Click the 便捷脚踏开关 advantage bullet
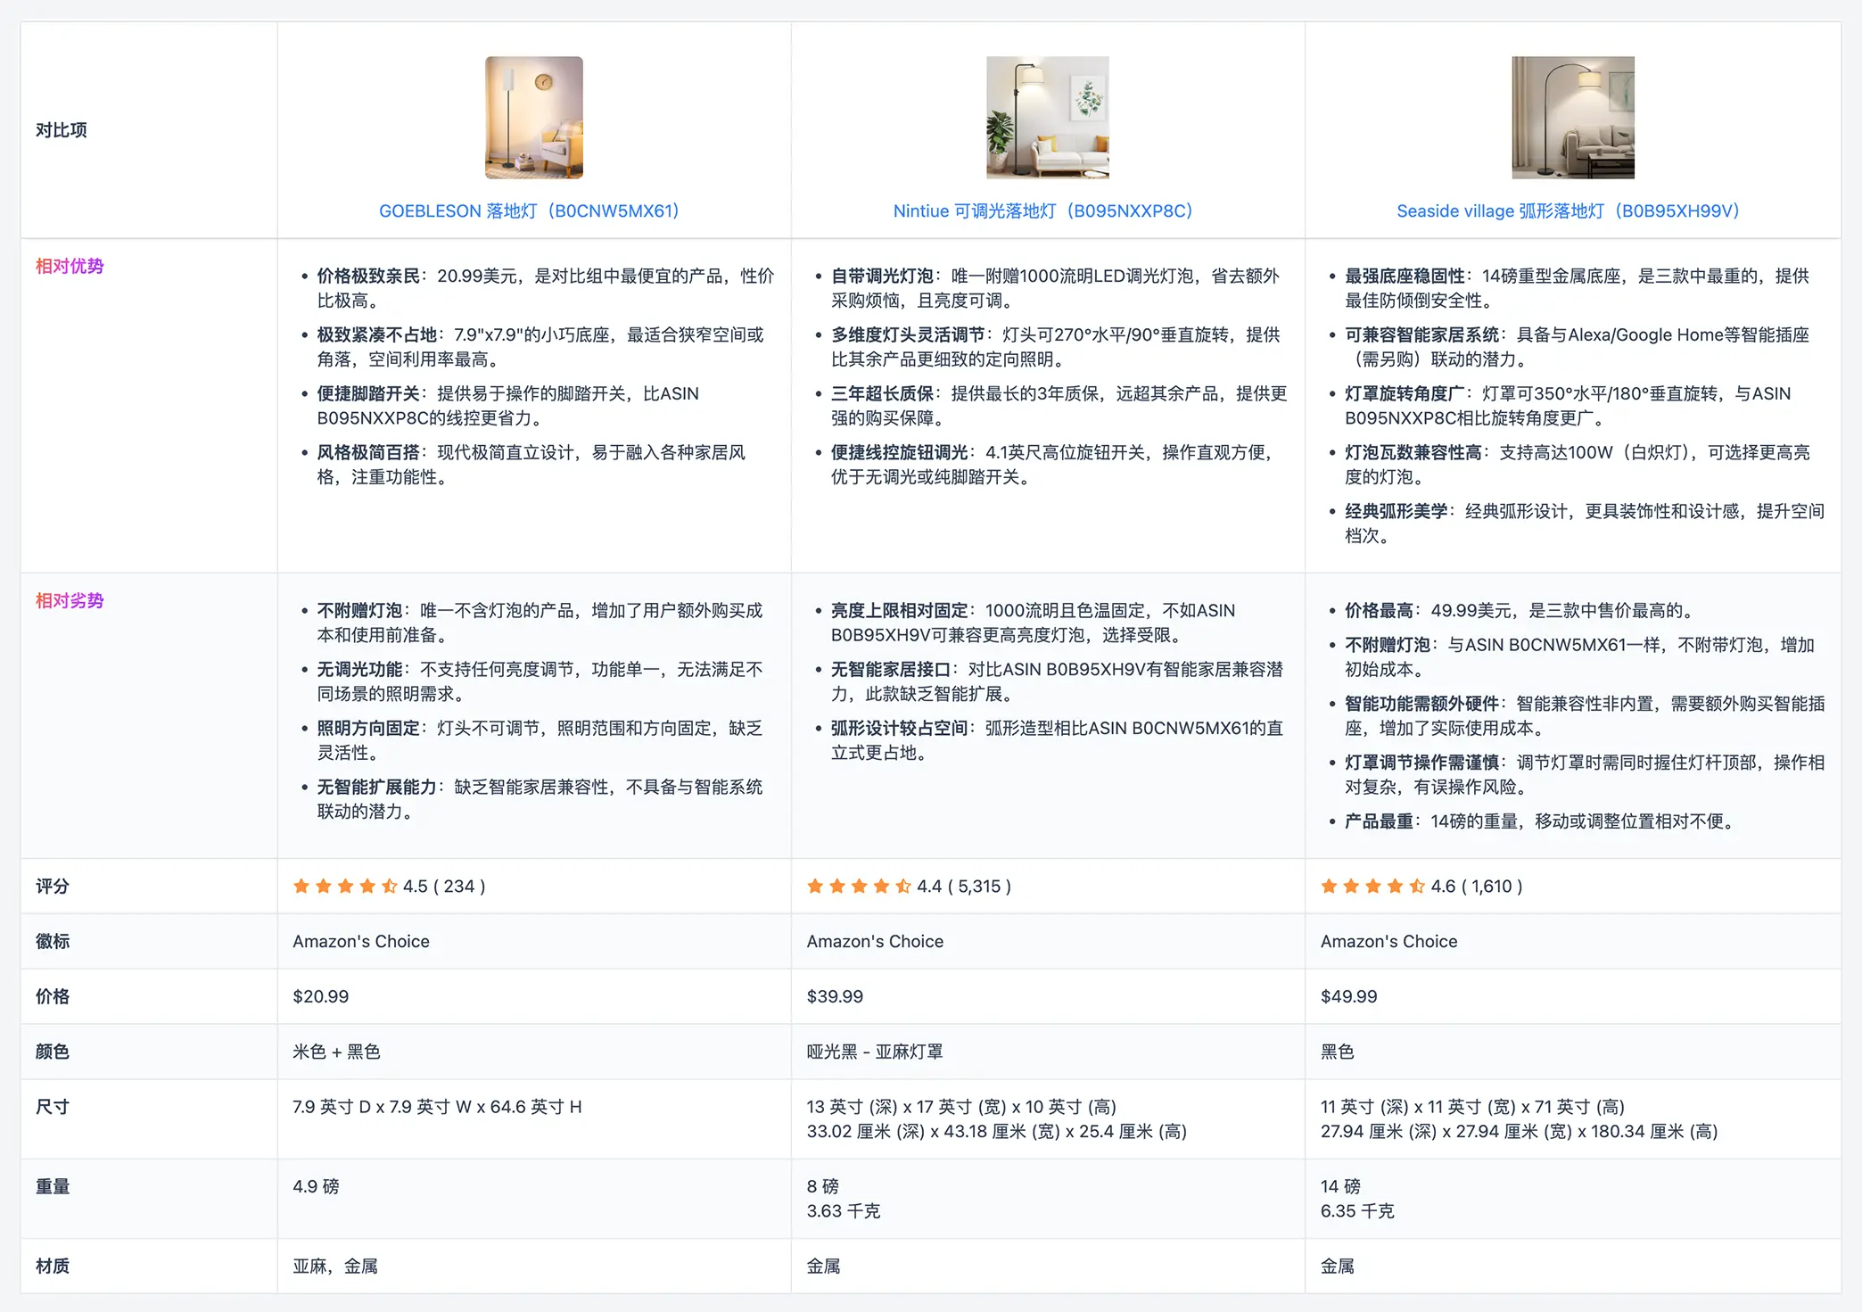The image size is (1862, 1312). click(x=508, y=407)
